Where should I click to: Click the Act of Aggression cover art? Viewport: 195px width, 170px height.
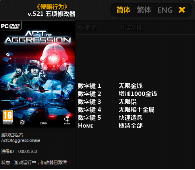[x=37, y=74]
